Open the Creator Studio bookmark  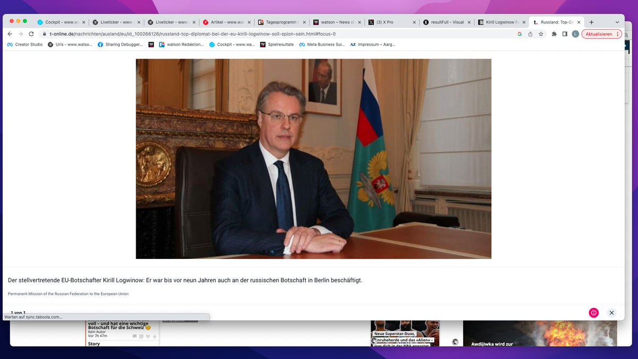(x=25, y=45)
